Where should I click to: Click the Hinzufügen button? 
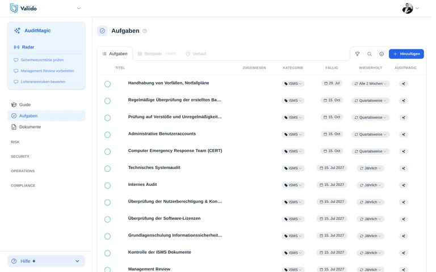coord(406,54)
